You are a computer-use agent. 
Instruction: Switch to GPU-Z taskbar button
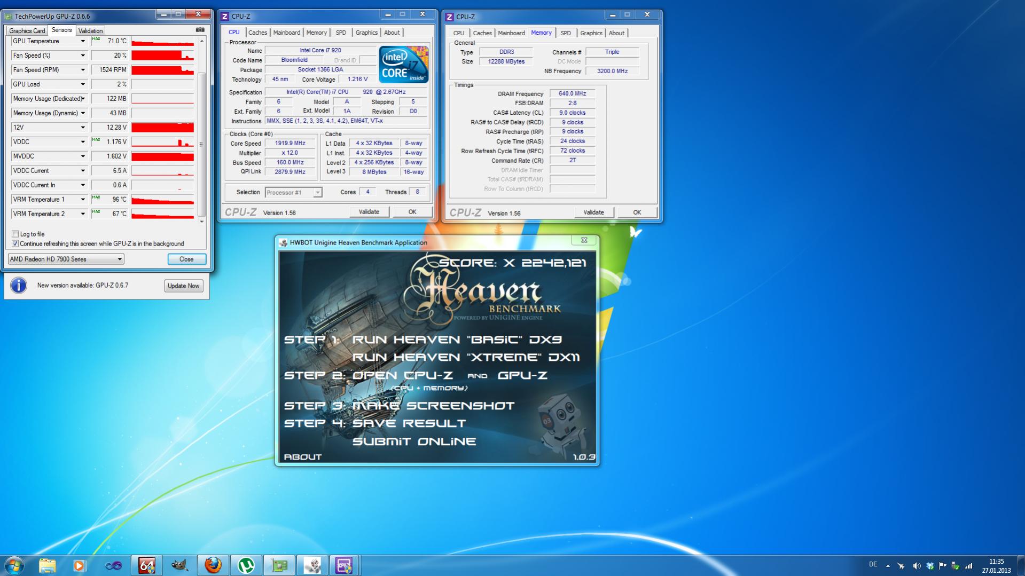tap(279, 565)
